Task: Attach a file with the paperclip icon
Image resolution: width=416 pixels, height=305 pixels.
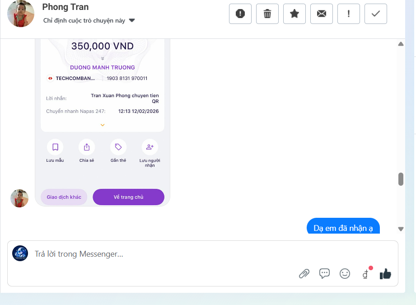Action: [x=304, y=274]
